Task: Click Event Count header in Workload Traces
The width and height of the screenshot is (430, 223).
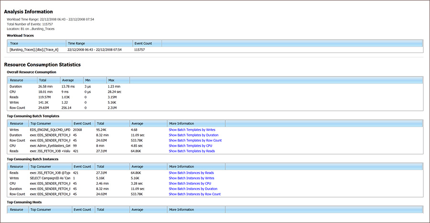Action: [147, 43]
